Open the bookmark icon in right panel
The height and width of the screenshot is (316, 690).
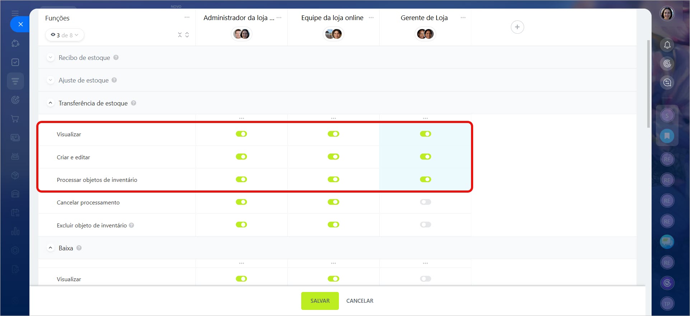pyautogui.click(x=667, y=136)
